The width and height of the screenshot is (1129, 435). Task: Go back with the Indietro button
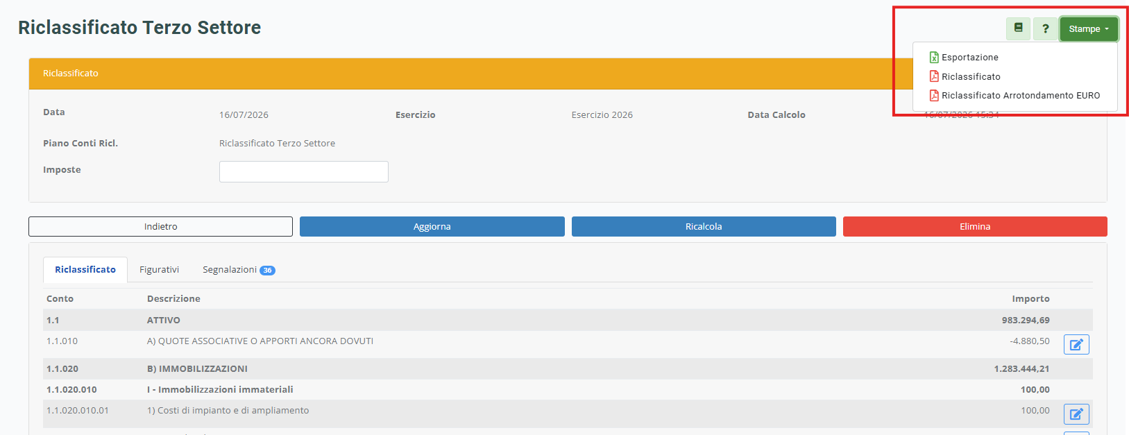pyautogui.click(x=160, y=227)
